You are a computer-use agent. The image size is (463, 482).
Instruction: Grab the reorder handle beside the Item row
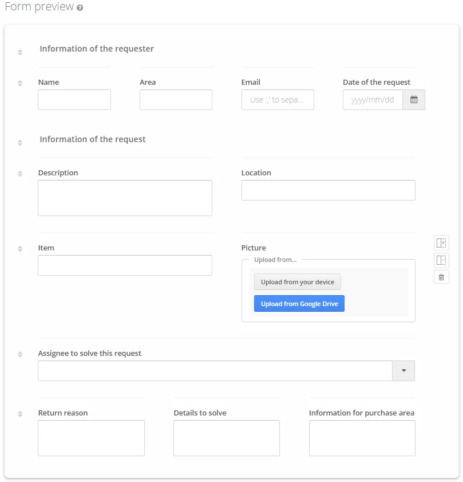pyautogui.click(x=20, y=249)
